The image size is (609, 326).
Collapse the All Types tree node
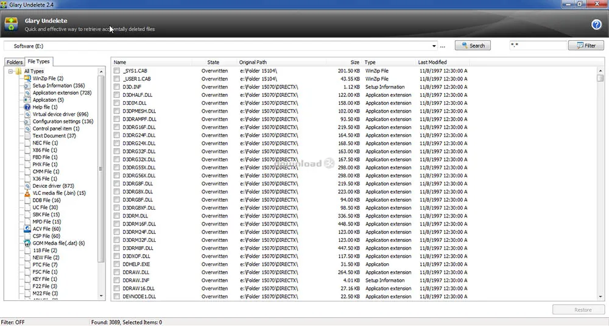coord(11,71)
